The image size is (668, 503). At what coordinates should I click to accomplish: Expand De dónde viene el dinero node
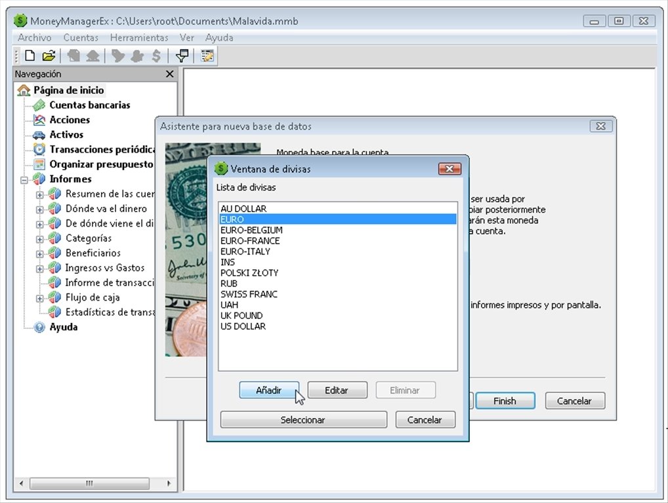tap(39, 225)
